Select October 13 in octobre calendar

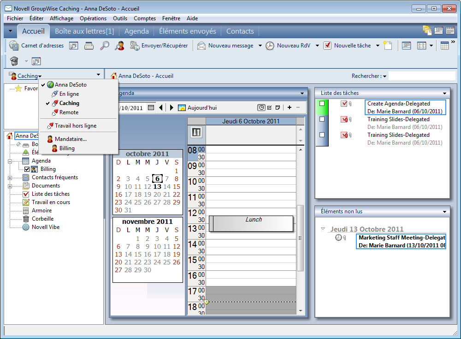[x=157, y=187]
